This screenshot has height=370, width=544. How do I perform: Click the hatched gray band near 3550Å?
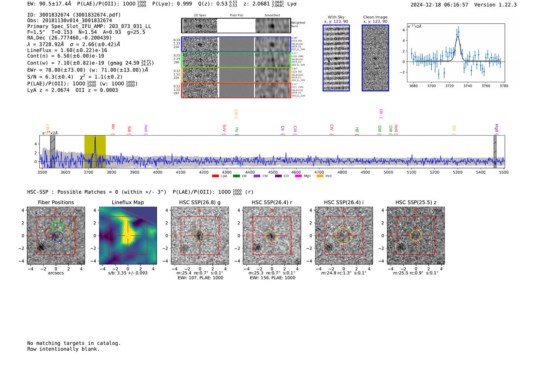pyautogui.click(x=52, y=152)
